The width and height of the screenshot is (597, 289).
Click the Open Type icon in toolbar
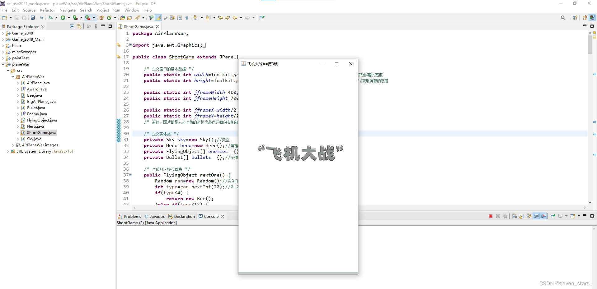(122, 18)
